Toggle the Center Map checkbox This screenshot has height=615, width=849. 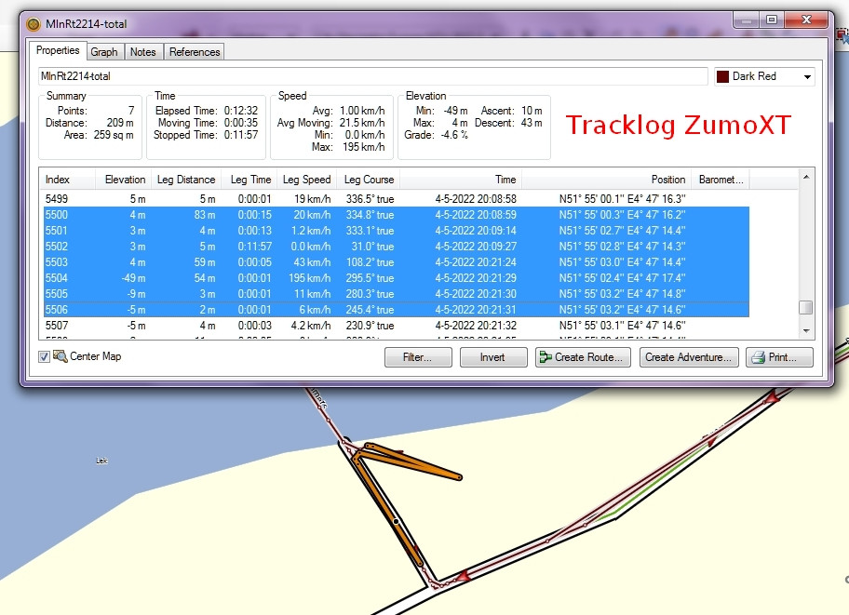[x=44, y=356]
